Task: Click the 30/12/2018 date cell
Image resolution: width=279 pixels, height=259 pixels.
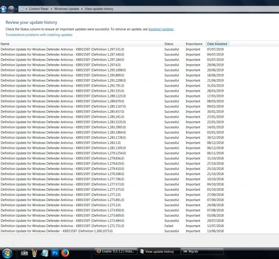Action: click(x=215, y=137)
